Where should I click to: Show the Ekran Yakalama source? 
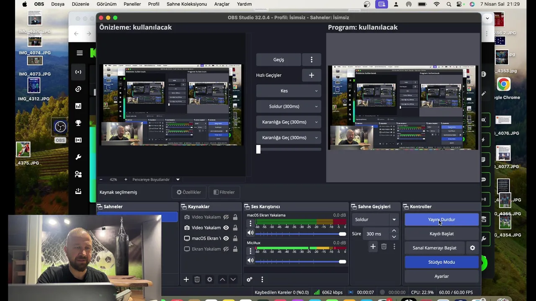tap(226, 249)
